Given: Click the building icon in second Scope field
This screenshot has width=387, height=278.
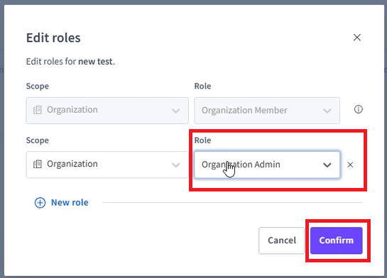Looking at the screenshot, I should (x=38, y=164).
